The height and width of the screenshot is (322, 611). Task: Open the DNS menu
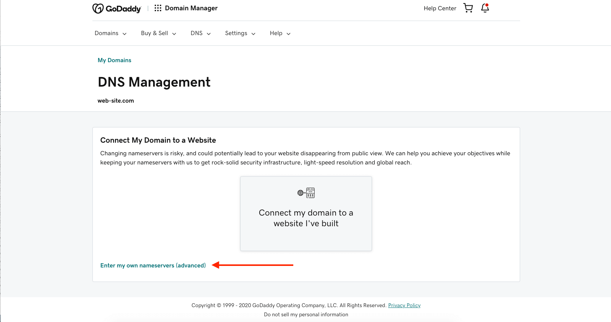tap(197, 33)
